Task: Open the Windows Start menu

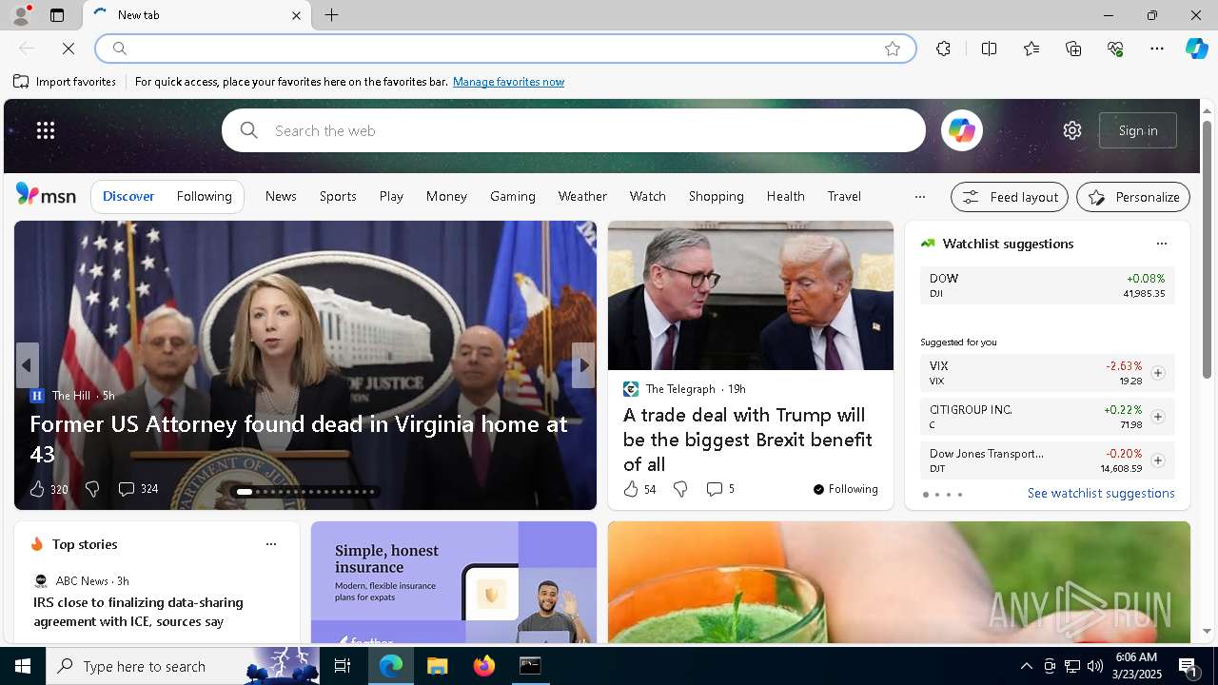Action: (x=23, y=666)
